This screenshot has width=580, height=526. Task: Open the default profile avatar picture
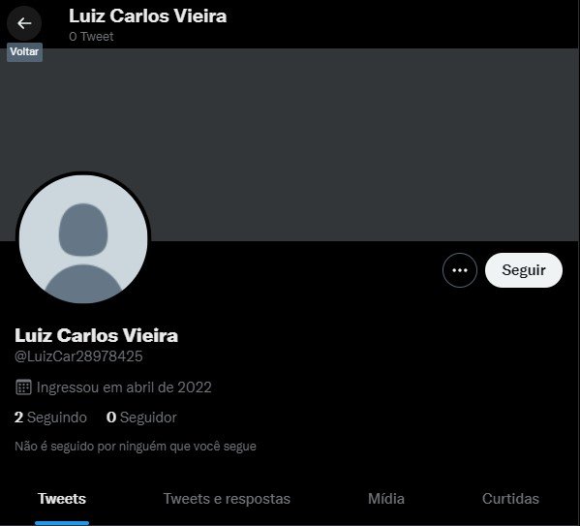83,238
